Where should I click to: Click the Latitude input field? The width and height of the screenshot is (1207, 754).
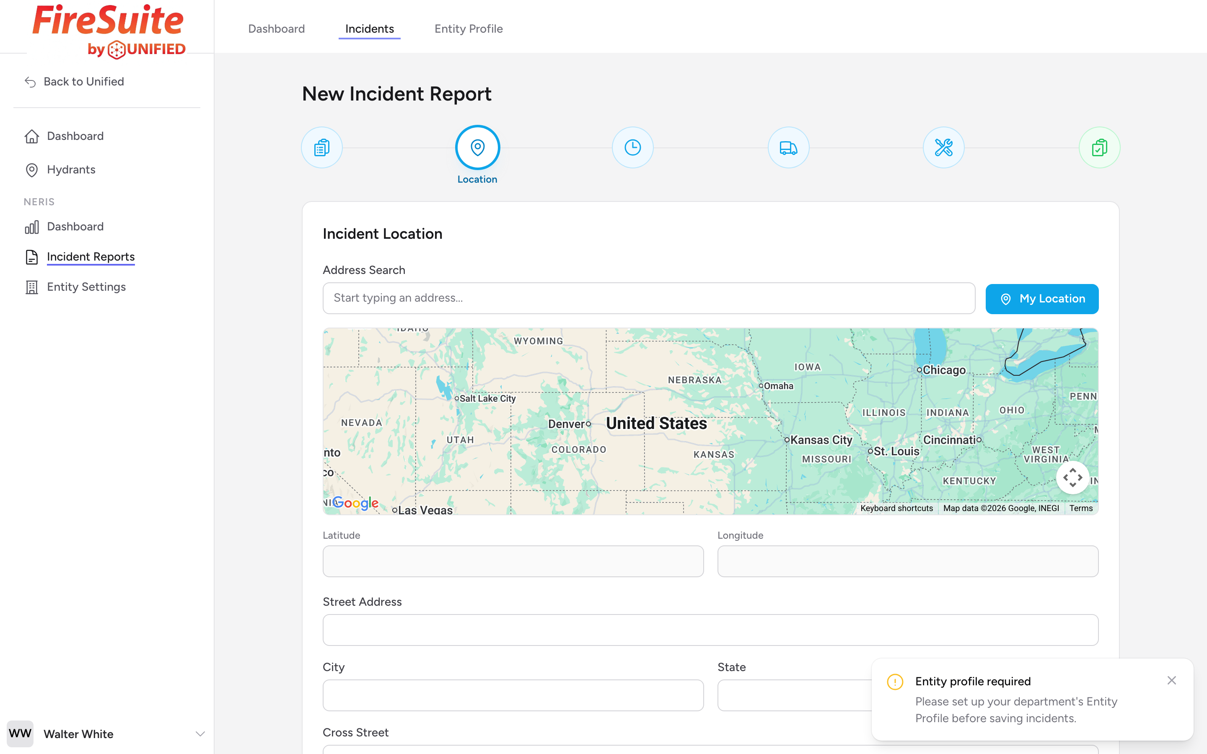[513, 561]
